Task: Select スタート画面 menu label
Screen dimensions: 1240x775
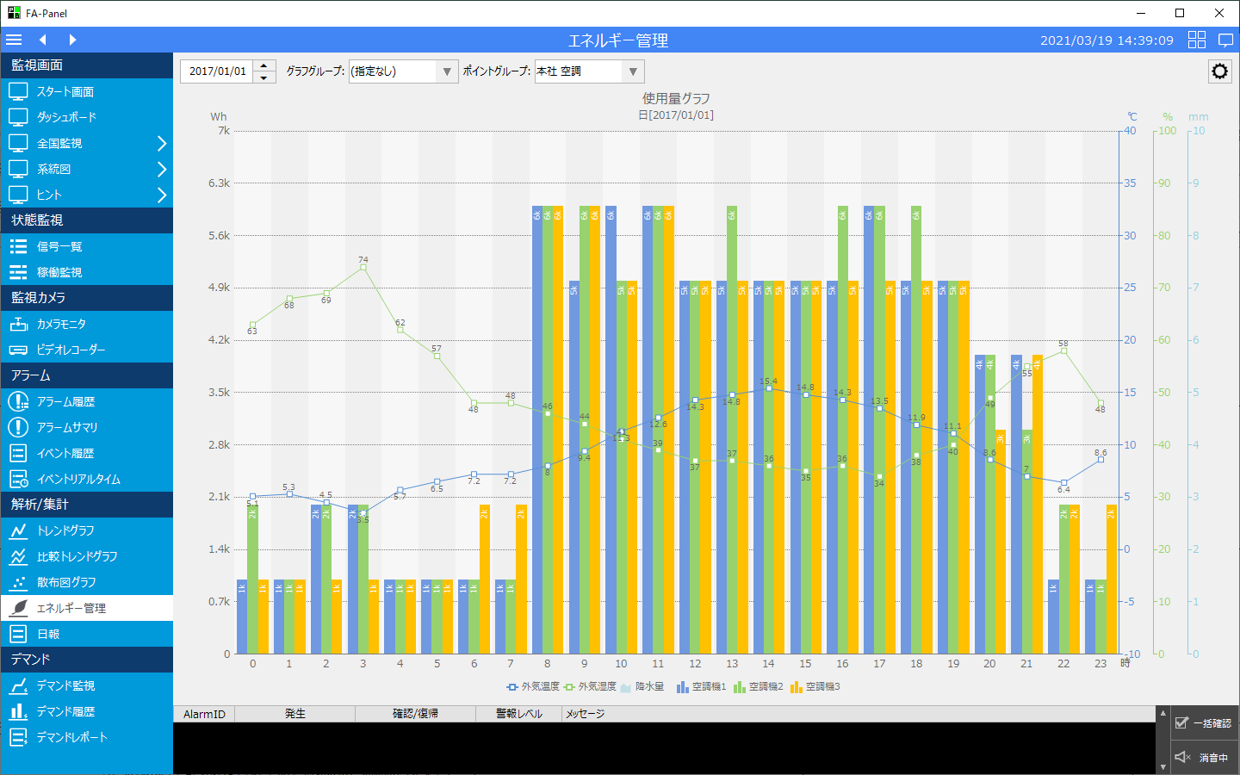Action: pos(65,91)
